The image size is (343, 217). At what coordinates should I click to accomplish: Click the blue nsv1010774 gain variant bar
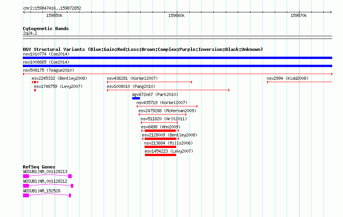(x=177, y=58)
